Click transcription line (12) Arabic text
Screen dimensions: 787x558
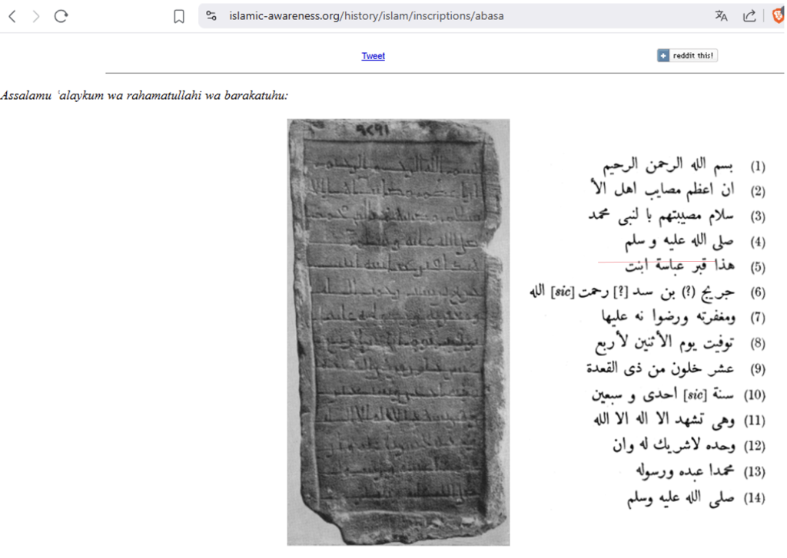pos(673,446)
